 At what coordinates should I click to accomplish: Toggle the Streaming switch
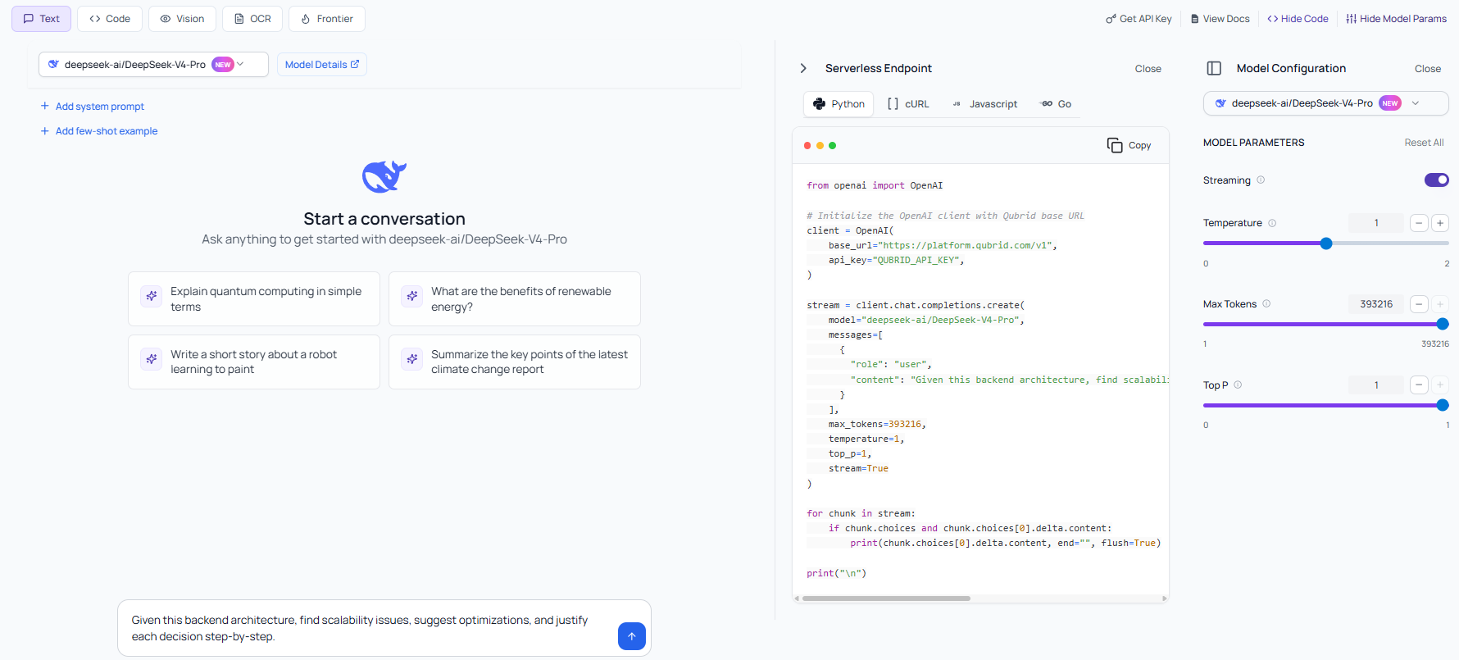1437,180
